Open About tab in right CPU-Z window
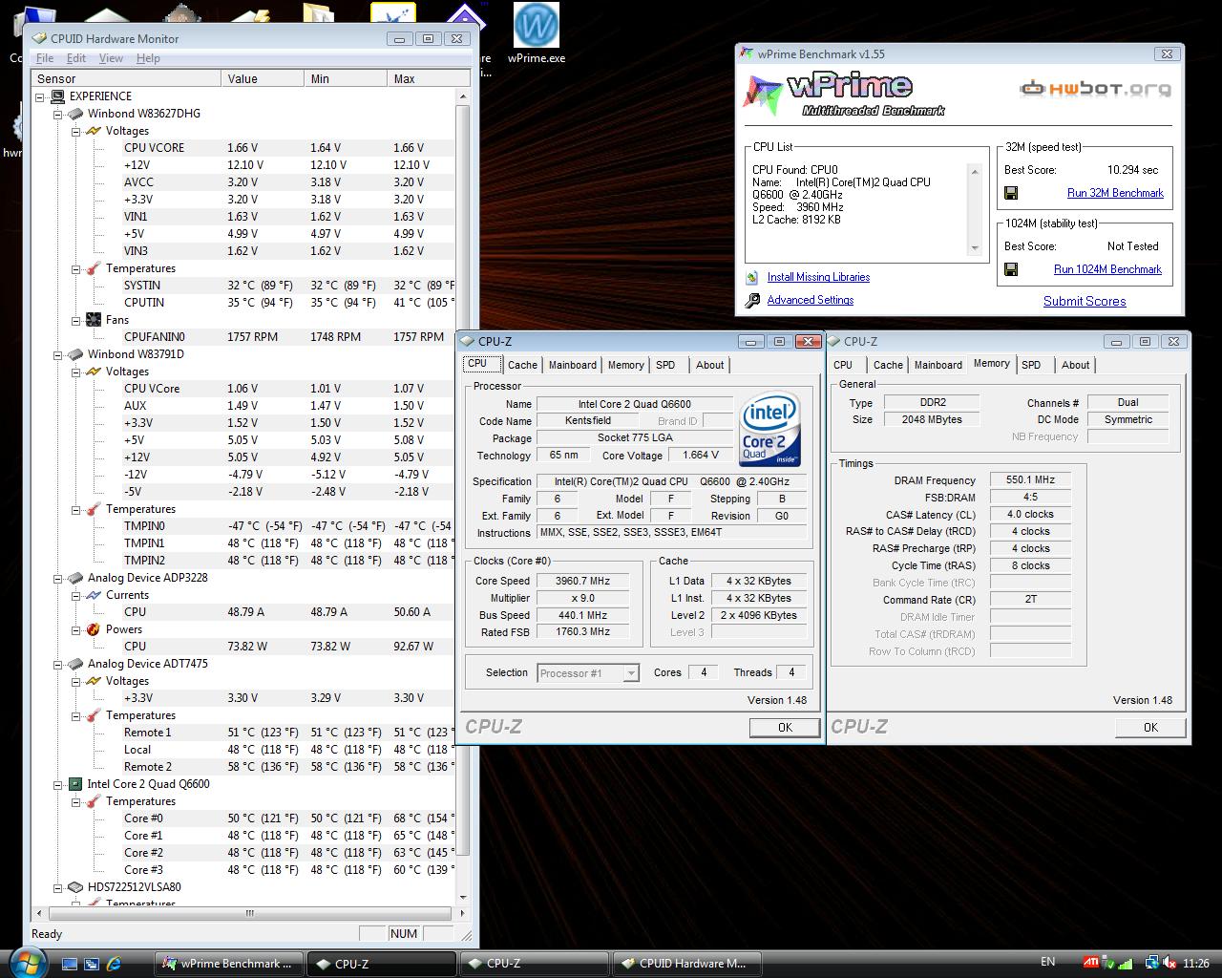Viewport: 1222px width, 978px height. point(1075,365)
